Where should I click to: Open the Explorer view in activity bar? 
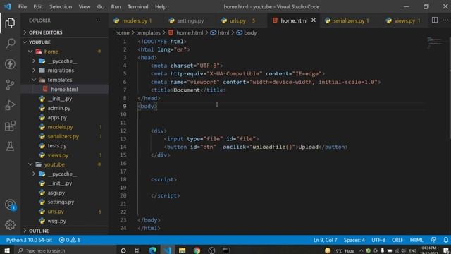[x=10, y=23]
